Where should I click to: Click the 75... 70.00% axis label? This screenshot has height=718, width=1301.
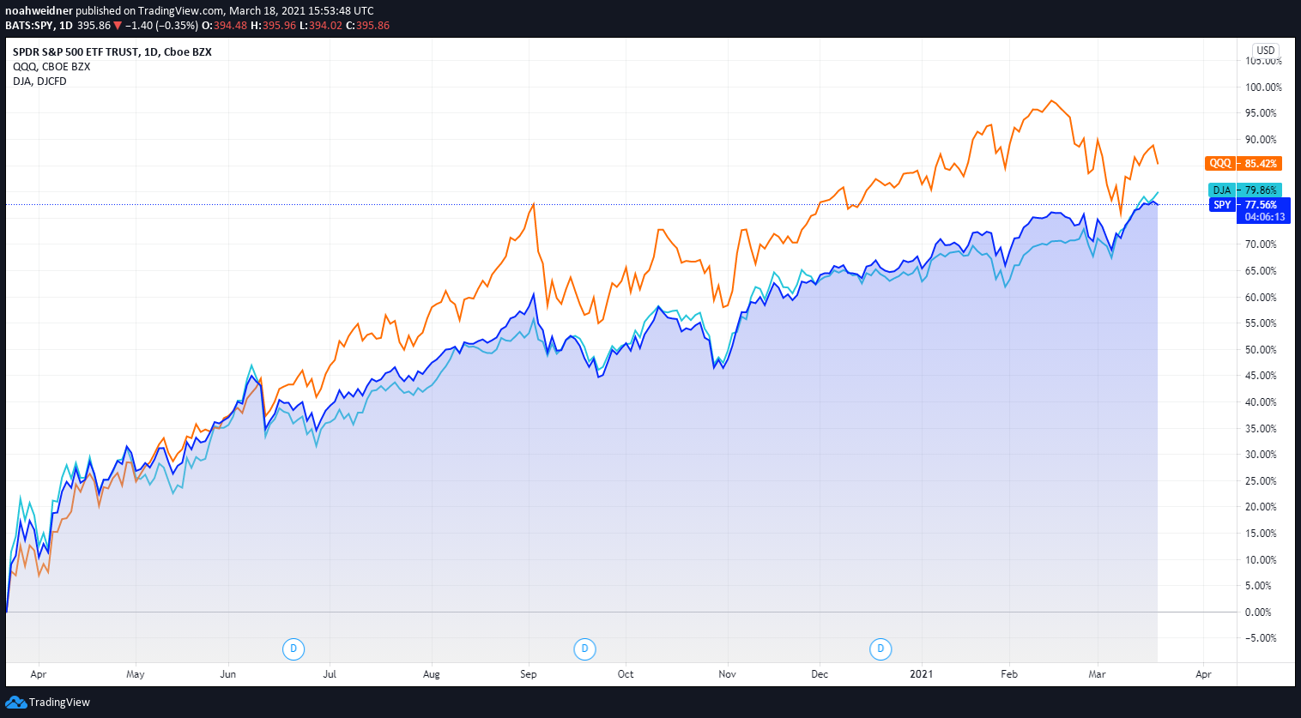click(x=1261, y=244)
